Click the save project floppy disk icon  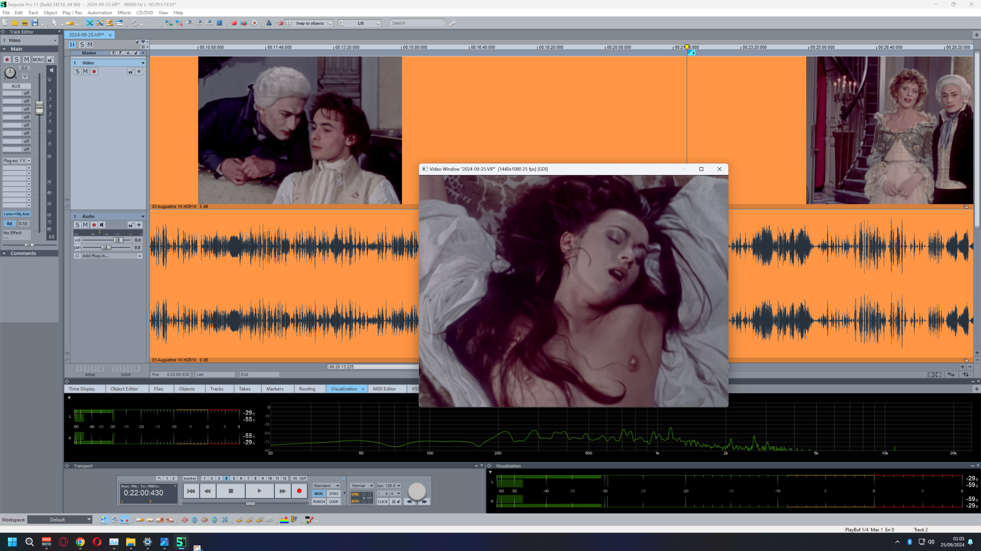coord(35,23)
